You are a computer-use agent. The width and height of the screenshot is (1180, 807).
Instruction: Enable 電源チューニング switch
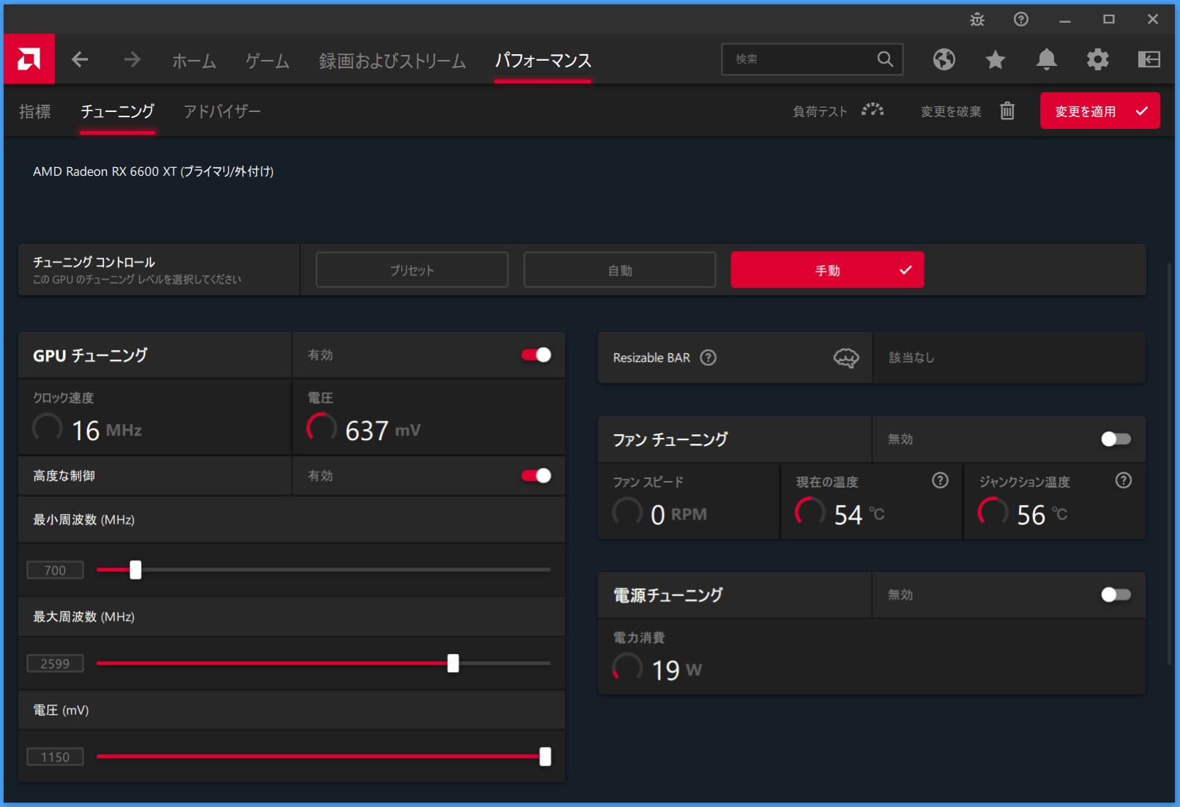point(1116,595)
